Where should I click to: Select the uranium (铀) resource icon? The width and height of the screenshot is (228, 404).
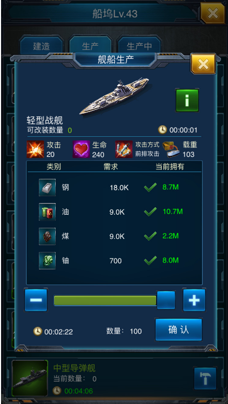coord(47,260)
